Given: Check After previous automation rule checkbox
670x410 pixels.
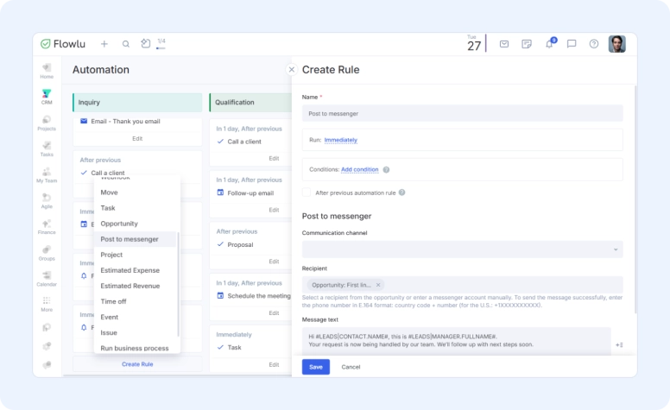Looking at the screenshot, I should [307, 192].
